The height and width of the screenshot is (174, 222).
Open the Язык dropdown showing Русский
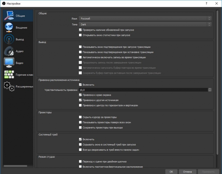(x=145, y=18)
